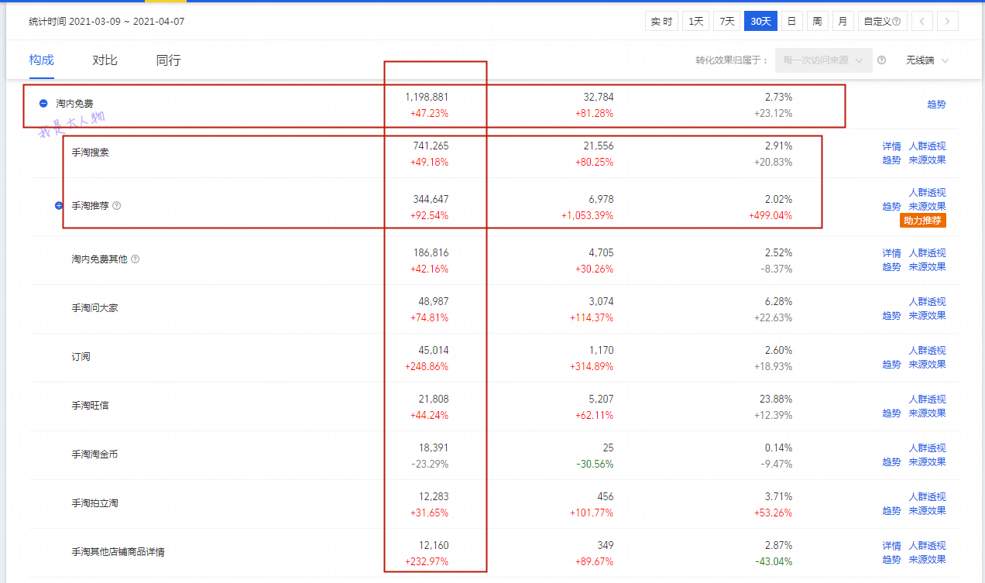Switch to the 构成 tab
Image resolution: width=985 pixels, height=583 pixels.
42,60
